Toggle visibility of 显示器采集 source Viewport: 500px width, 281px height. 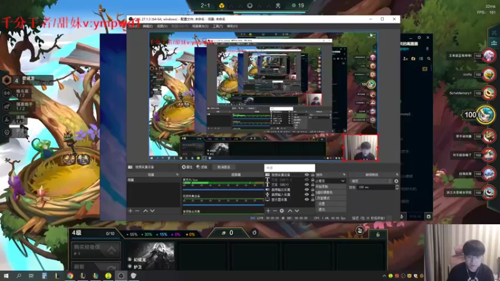[307, 199]
